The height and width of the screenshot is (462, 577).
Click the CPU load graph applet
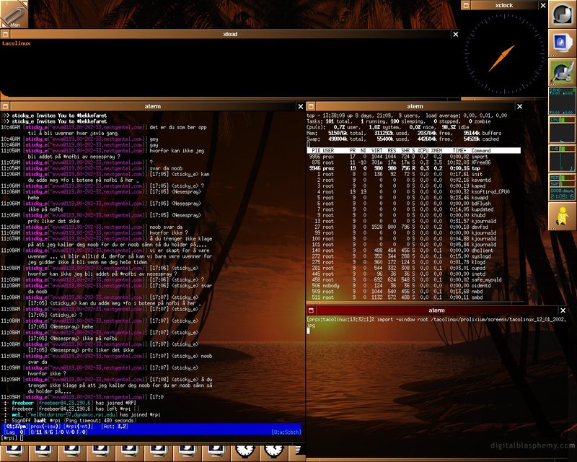tap(563, 130)
